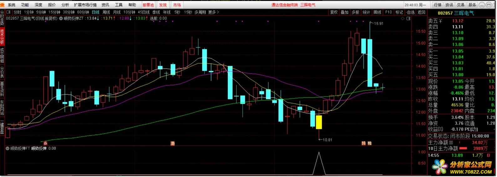This screenshot has height=177, width=497.
Task: Toggle the panel icon left of 分时
Action: pos(8,12)
